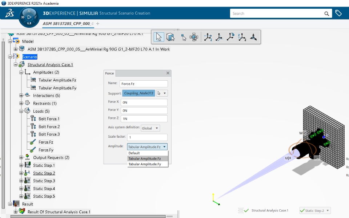349x218 pixels.
Task: Expand Result Of Structural Analysis Case.1
Action: (16, 211)
